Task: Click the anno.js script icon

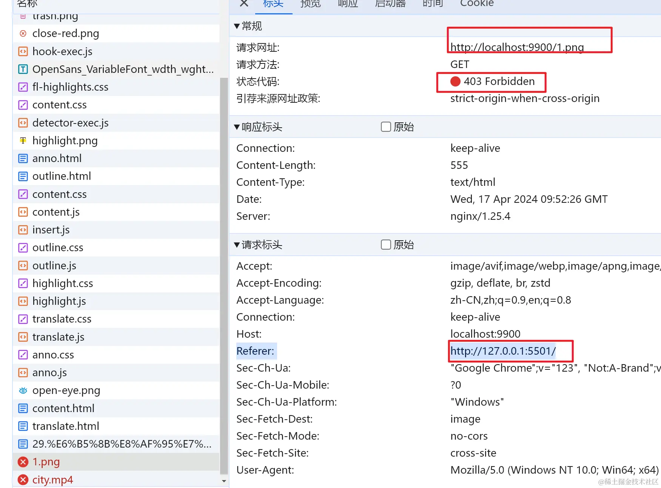Action: pos(23,372)
